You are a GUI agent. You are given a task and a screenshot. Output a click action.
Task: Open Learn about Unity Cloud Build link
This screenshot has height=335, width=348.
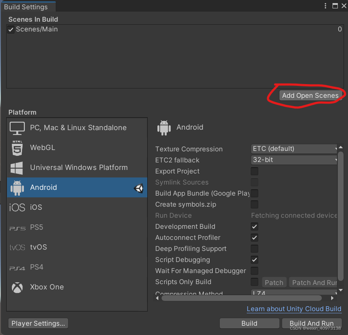click(x=294, y=309)
